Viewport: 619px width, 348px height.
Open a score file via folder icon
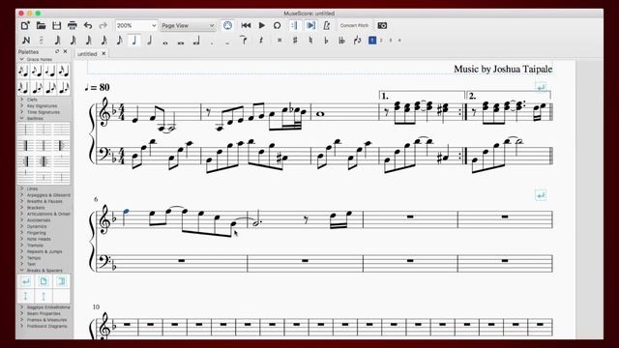click(41, 26)
